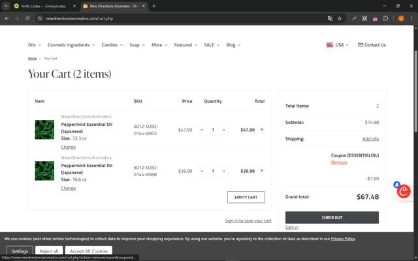Click the first Peppermint Essential Oil (Japanese) title

tap(87, 128)
